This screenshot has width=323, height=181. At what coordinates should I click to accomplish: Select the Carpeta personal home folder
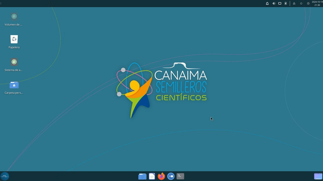click(x=14, y=88)
